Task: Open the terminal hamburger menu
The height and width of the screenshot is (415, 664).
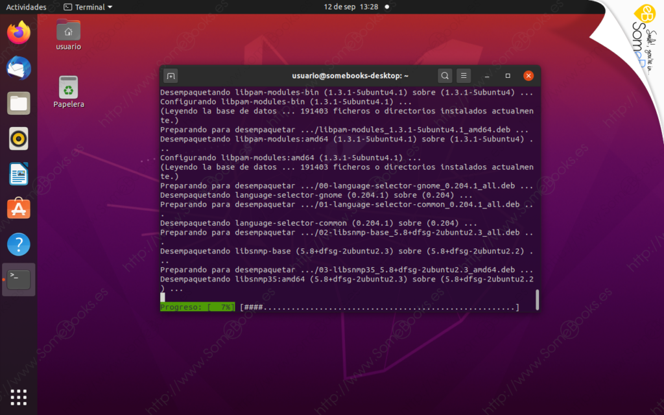Action: coord(464,76)
